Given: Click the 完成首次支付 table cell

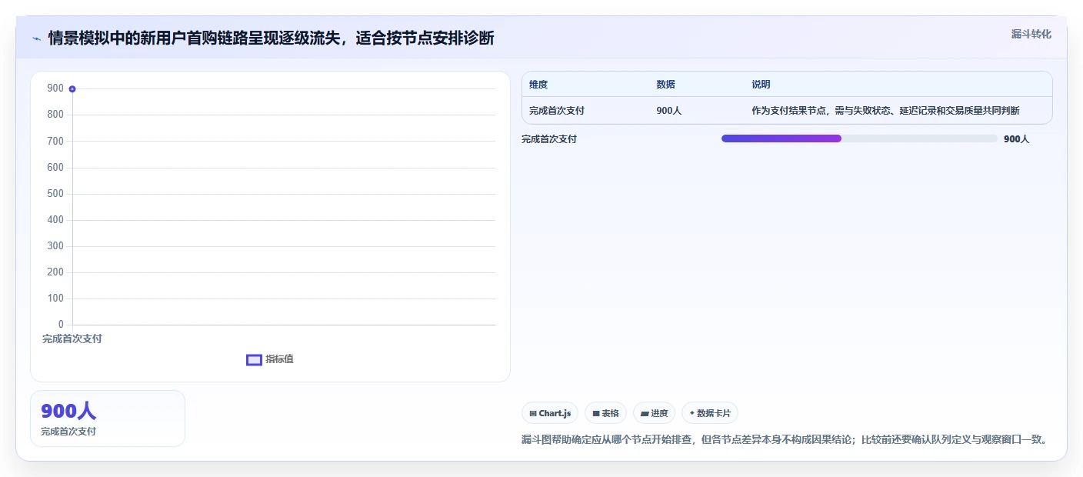Looking at the screenshot, I should [x=557, y=111].
